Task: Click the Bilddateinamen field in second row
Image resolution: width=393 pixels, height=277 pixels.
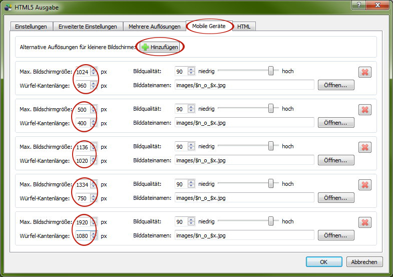Action: tap(244, 123)
